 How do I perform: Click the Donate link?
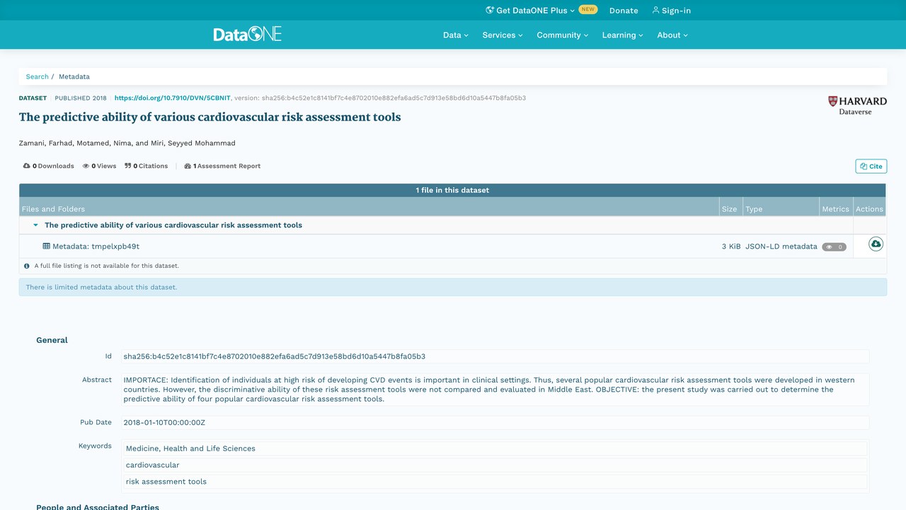[x=624, y=11]
